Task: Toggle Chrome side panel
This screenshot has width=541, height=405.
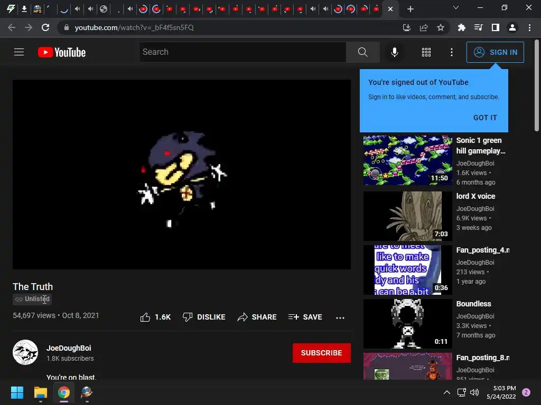Action: pyautogui.click(x=495, y=27)
